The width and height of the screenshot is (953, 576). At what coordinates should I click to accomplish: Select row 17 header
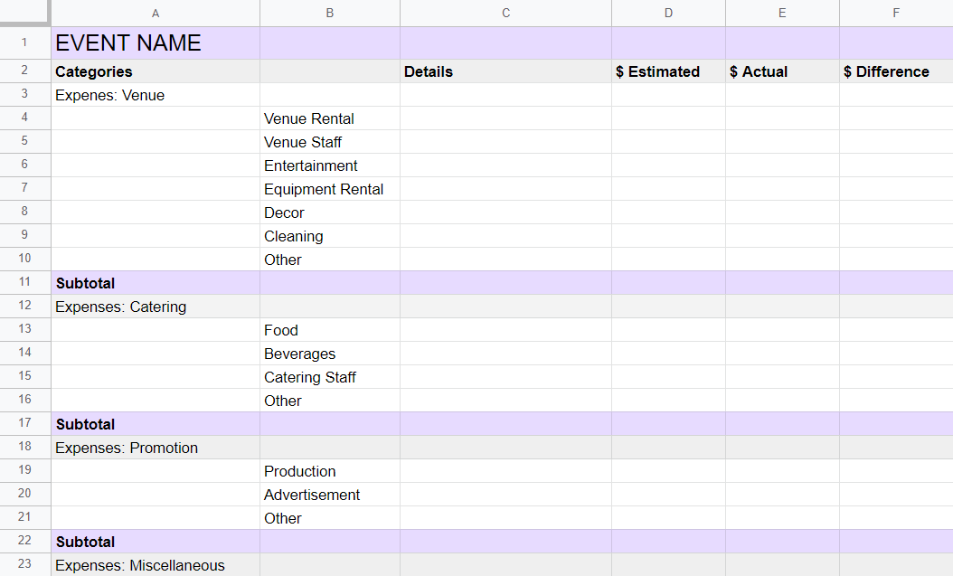[25, 423]
